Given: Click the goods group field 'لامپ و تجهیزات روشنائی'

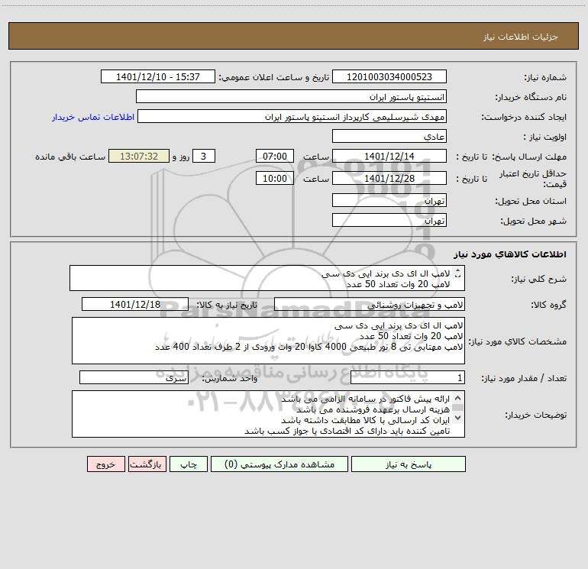Looking at the screenshot, I should click(x=370, y=304).
